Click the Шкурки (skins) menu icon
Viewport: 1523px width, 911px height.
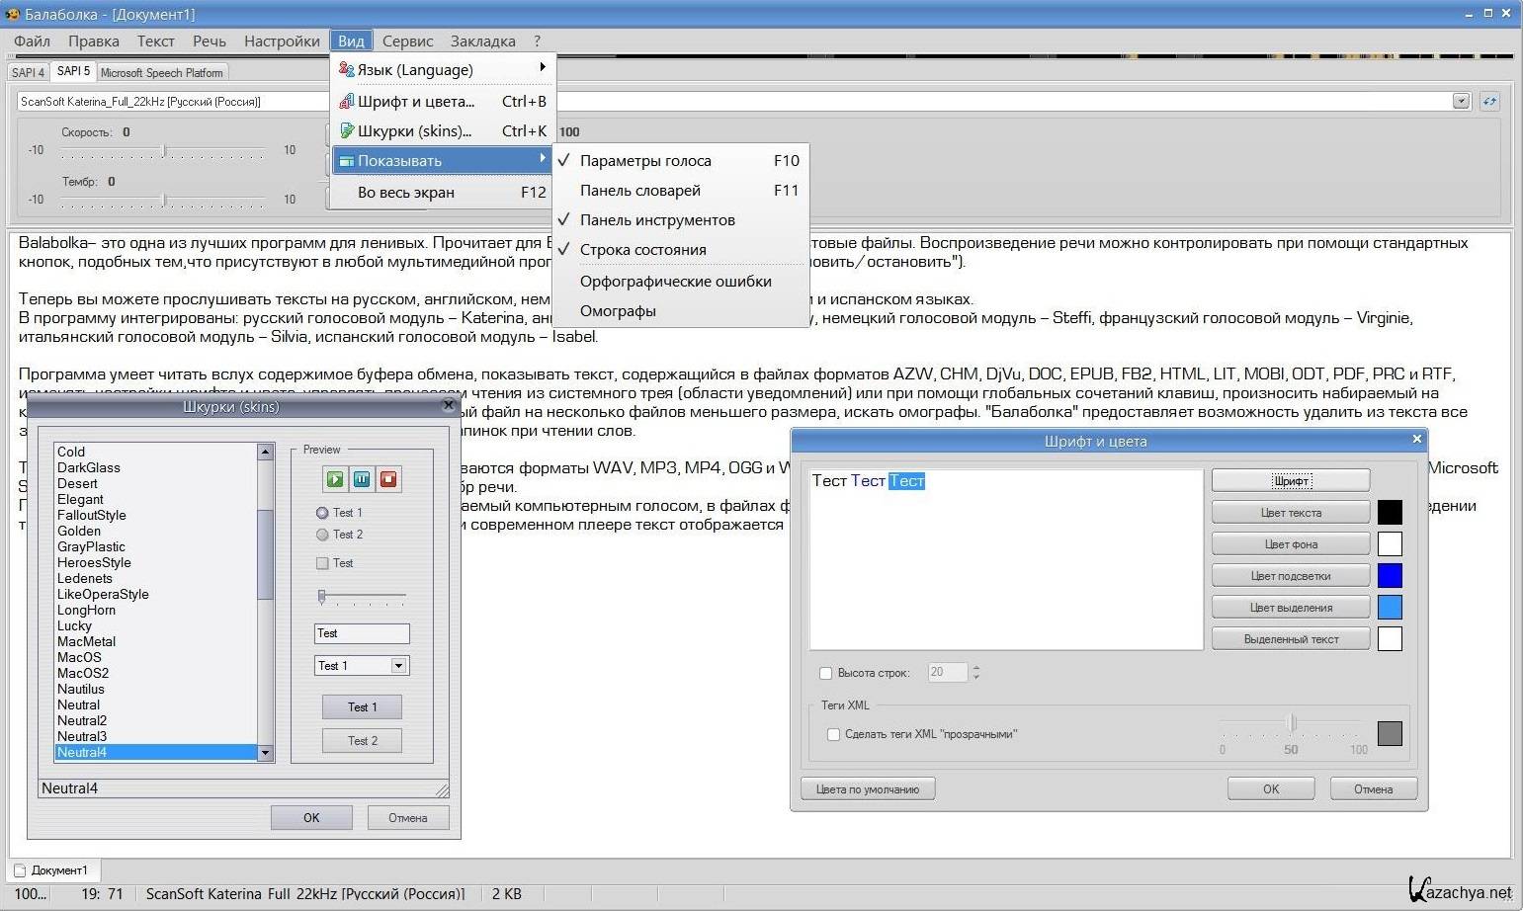pyautogui.click(x=346, y=130)
